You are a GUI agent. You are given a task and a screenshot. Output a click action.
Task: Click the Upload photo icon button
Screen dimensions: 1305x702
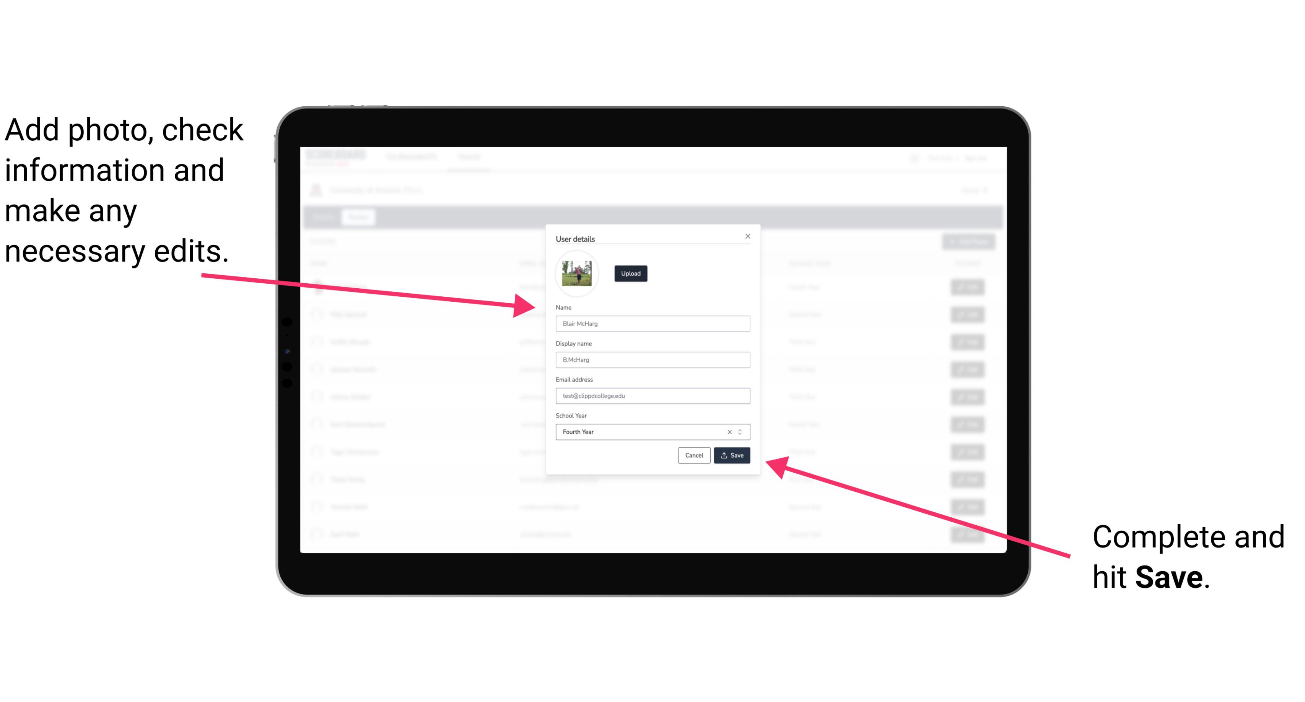pyautogui.click(x=630, y=273)
